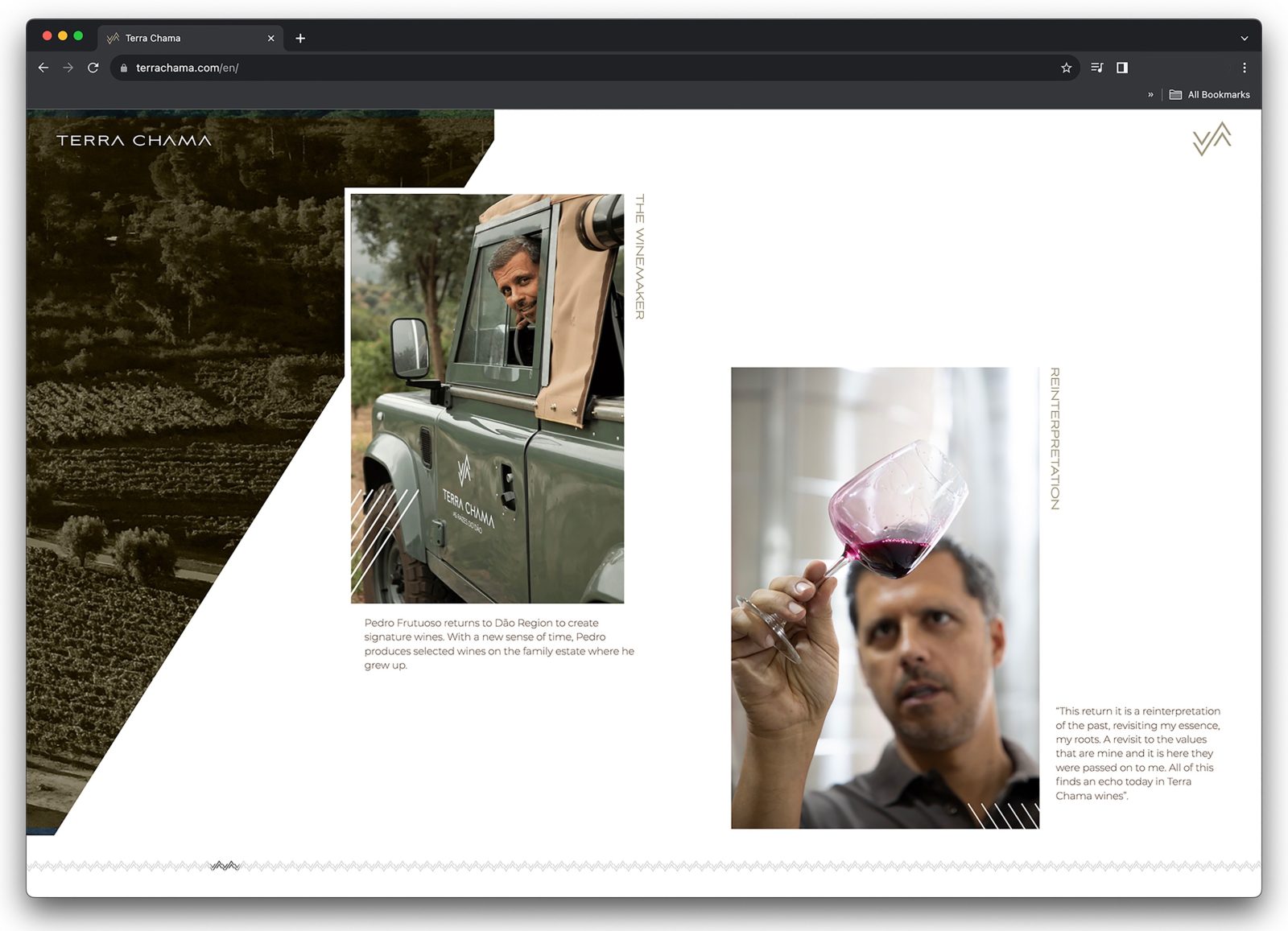Image resolution: width=1288 pixels, height=931 pixels.
Task: View site information lock icon
Action: click(123, 68)
